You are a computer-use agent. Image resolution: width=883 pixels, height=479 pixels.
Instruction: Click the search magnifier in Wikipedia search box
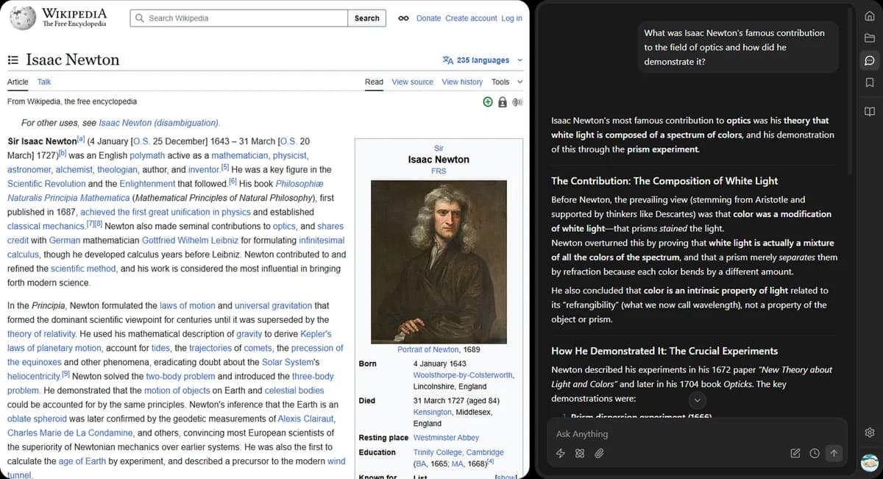pos(140,18)
